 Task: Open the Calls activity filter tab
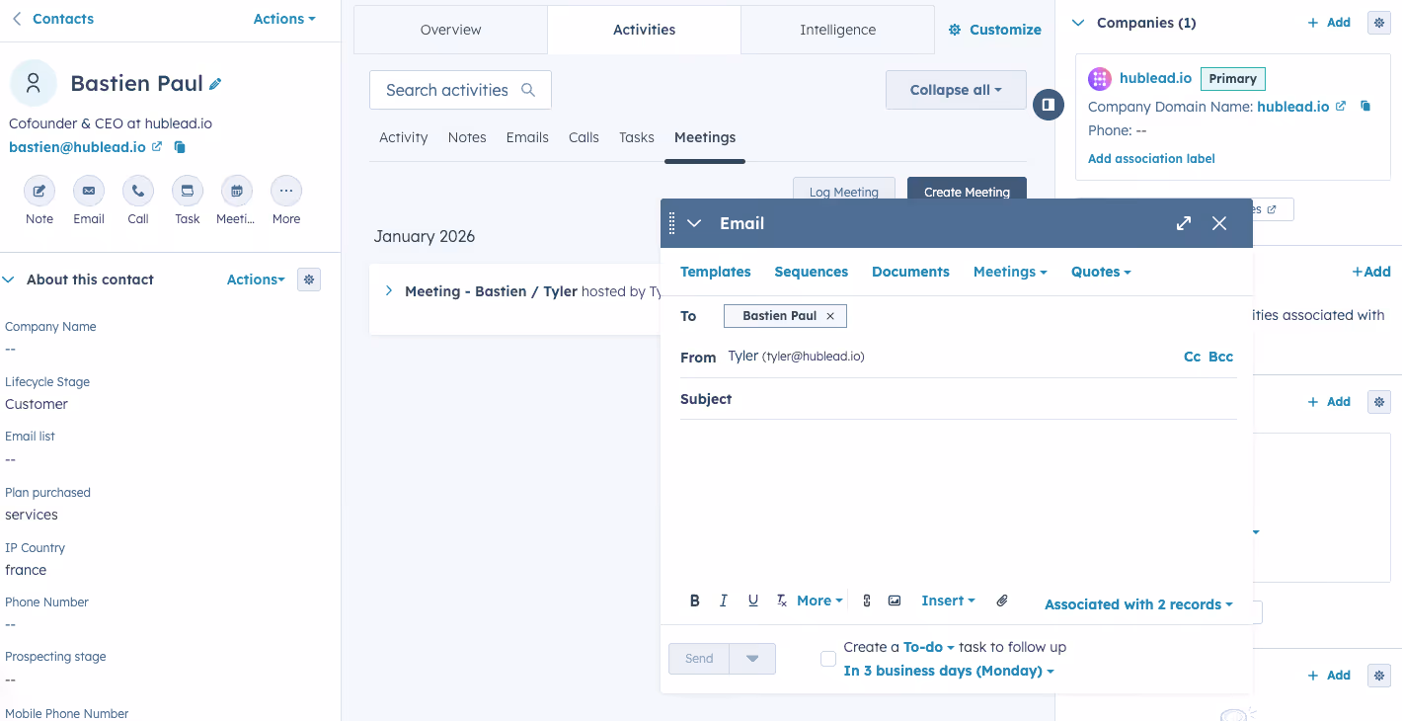click(584, 137)
